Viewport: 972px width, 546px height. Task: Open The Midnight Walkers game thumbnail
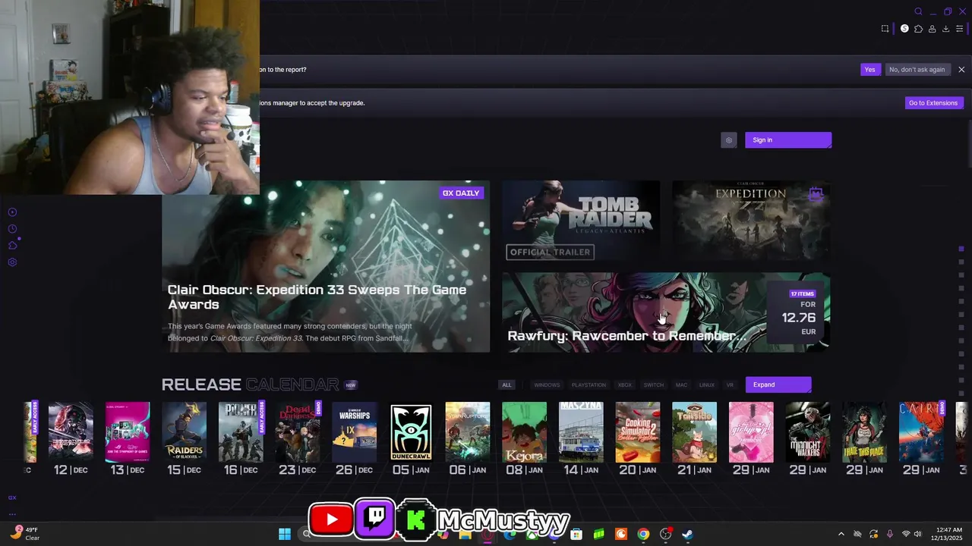[808, 432]
